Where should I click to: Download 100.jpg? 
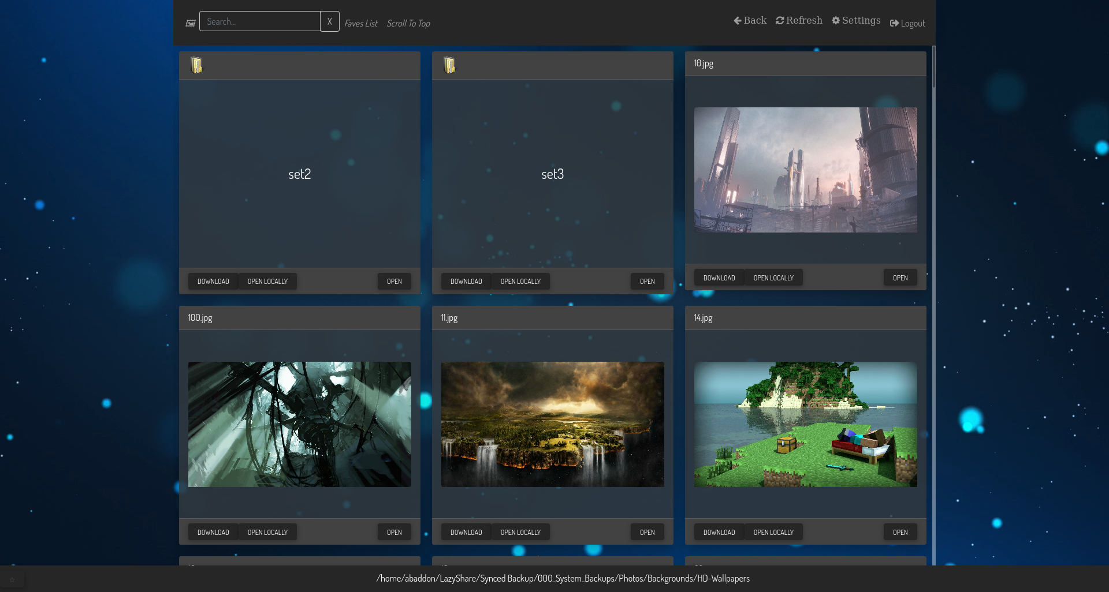(213, 533)
